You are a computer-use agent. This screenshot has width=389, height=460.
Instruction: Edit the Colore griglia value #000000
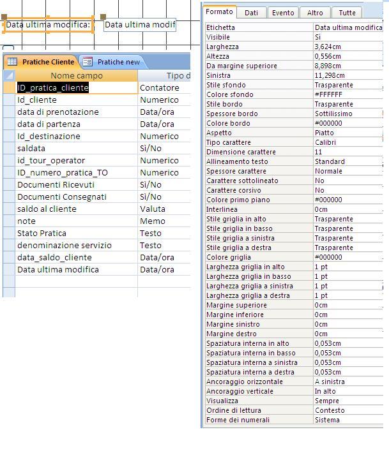348,257
